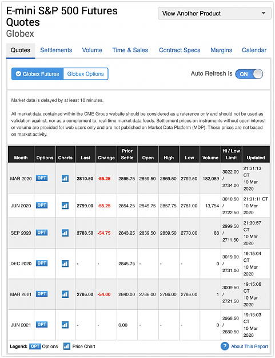Go to the Contract Specs tab

pos(180,50)
